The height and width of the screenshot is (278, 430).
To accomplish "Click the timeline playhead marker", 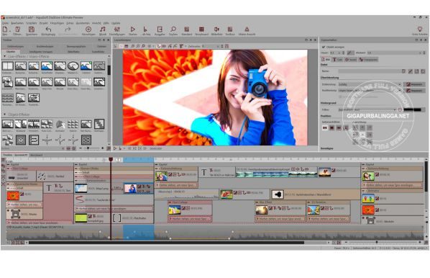I will 111,159.
